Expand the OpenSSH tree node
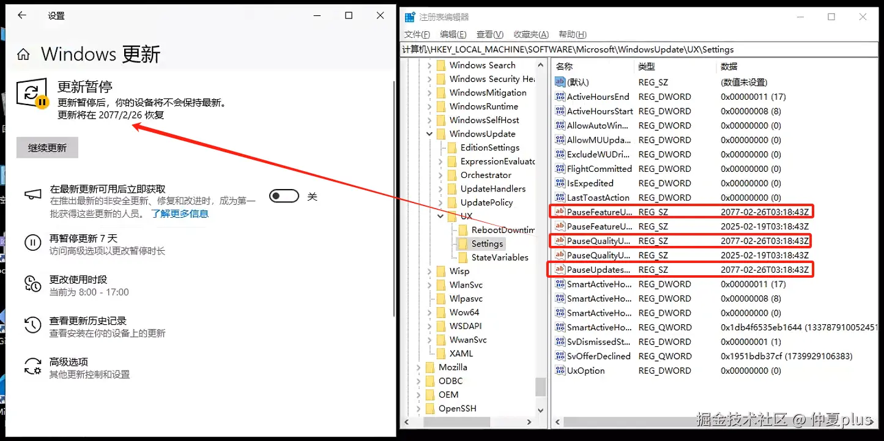Image resolution: width=884 pixels, height=441 pixels. (419, 409)
